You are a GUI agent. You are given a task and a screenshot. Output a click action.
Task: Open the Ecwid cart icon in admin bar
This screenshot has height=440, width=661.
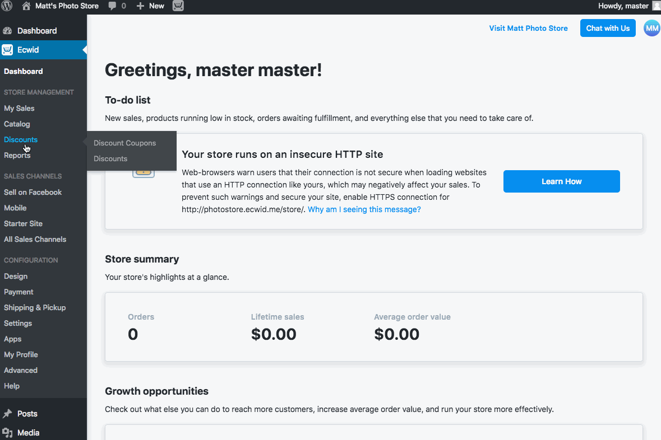click(178, 6)
